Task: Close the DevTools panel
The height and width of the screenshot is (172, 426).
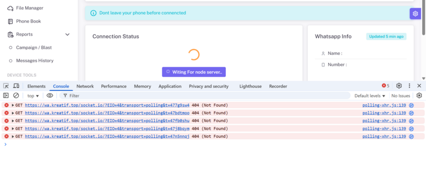Action: [419, 86]
